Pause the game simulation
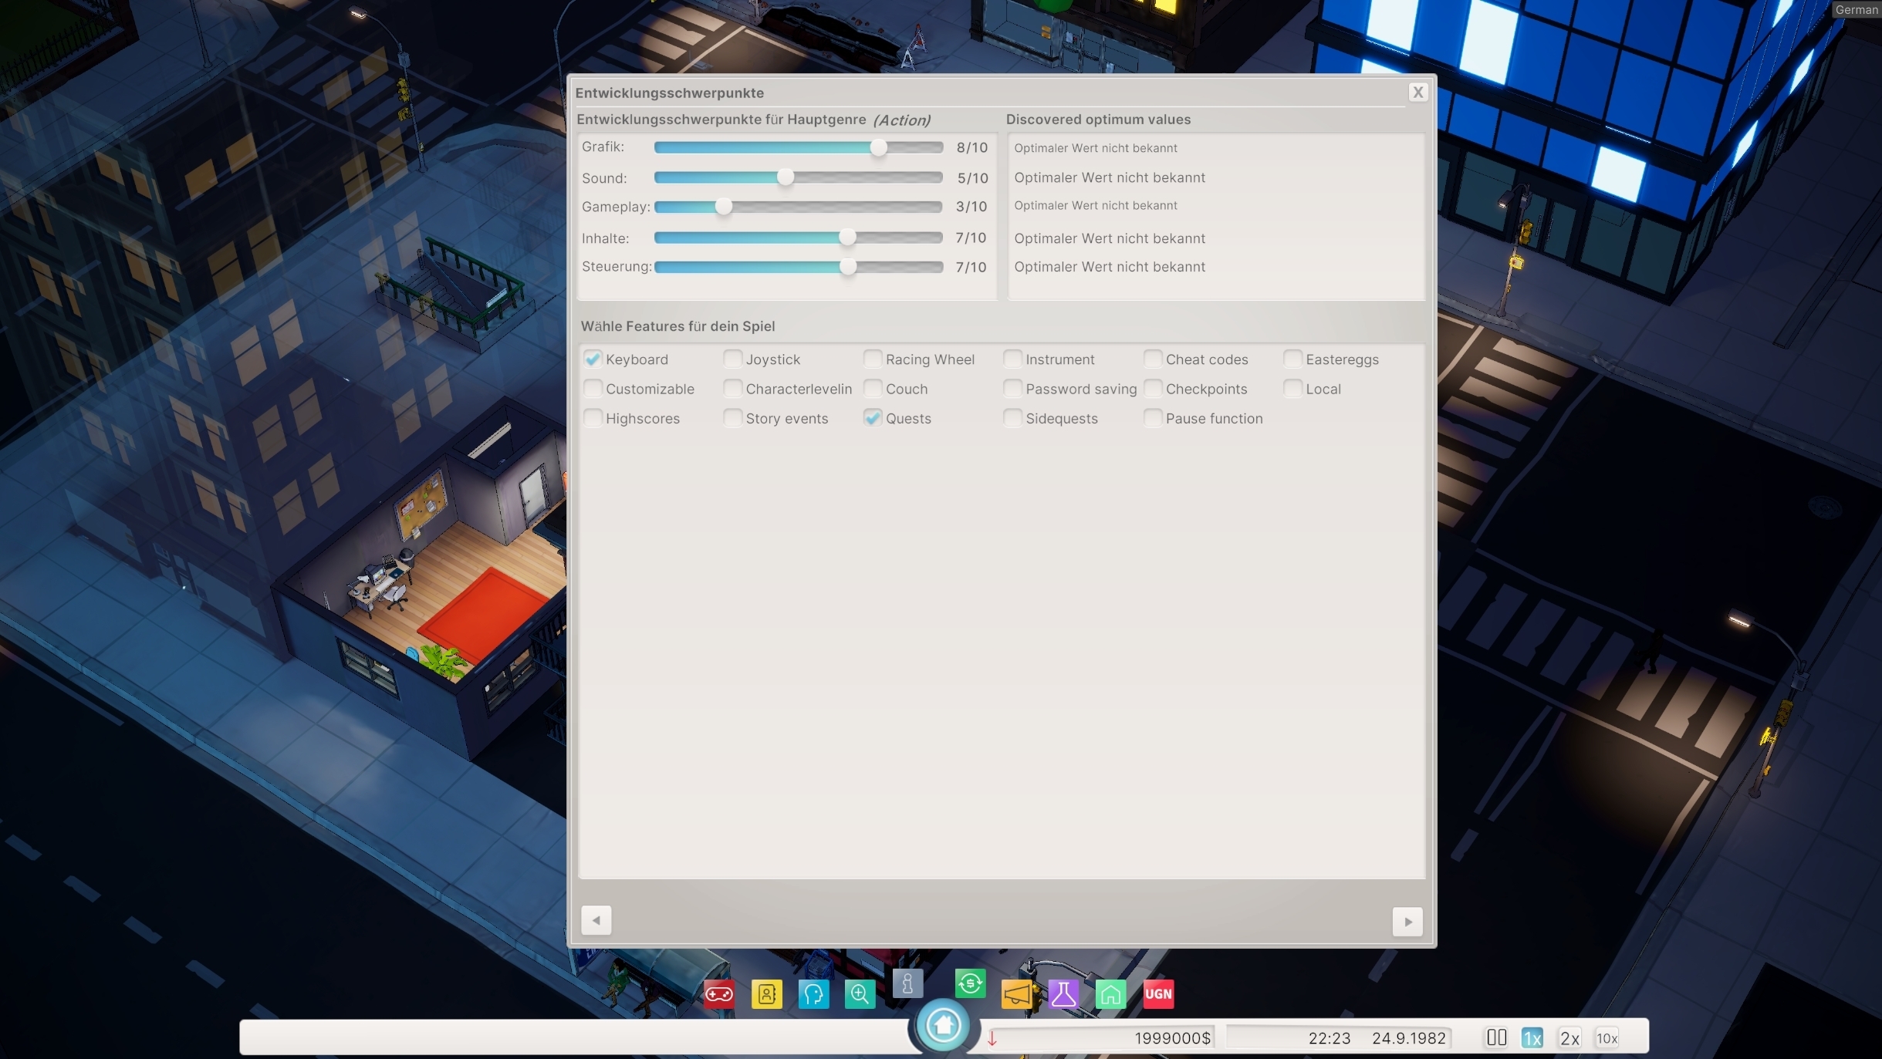The height and width of the screenshot is (1059, 1882). pos(1496,1037)
